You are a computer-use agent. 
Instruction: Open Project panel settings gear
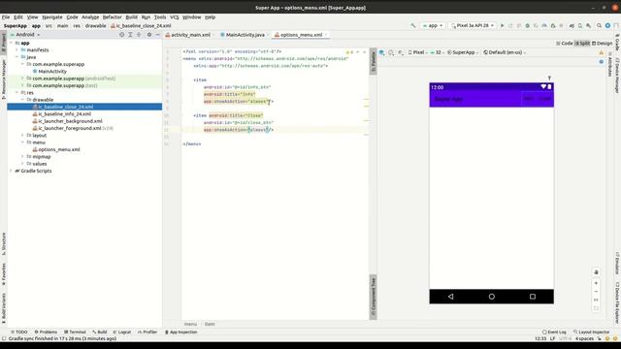149,35
